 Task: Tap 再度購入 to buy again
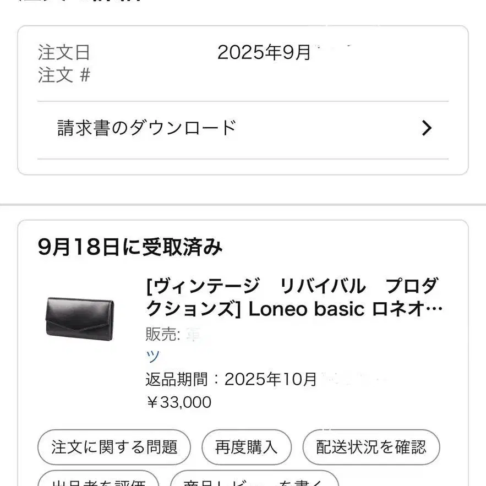(x=246, y=446)
